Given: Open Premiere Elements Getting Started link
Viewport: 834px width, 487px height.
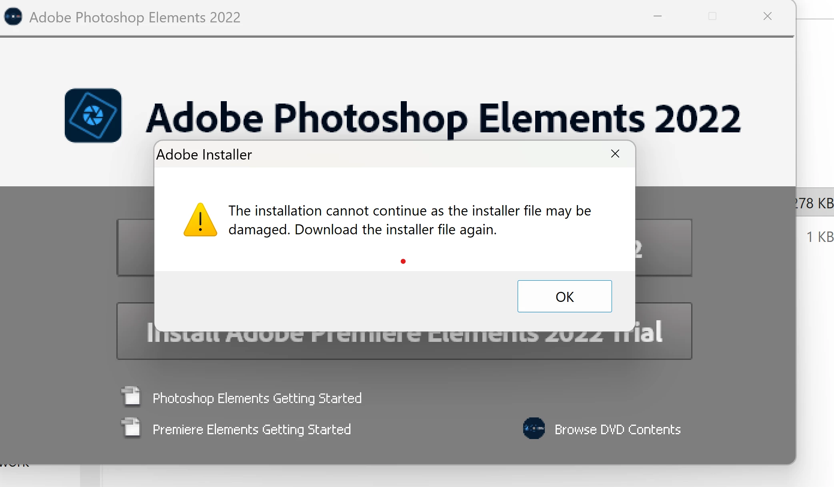Looking at the screenshot, I should [x=252, y=429].
